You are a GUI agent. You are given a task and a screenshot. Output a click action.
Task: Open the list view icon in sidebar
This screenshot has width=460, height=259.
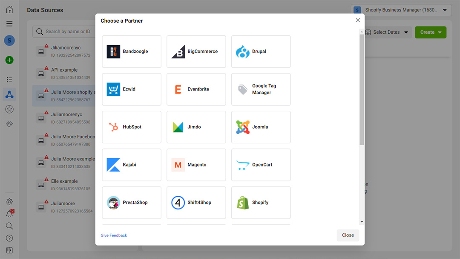(x=9, y=80)
